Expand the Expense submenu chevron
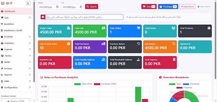Screen dimensions: 217x102 tap(30, 49)
